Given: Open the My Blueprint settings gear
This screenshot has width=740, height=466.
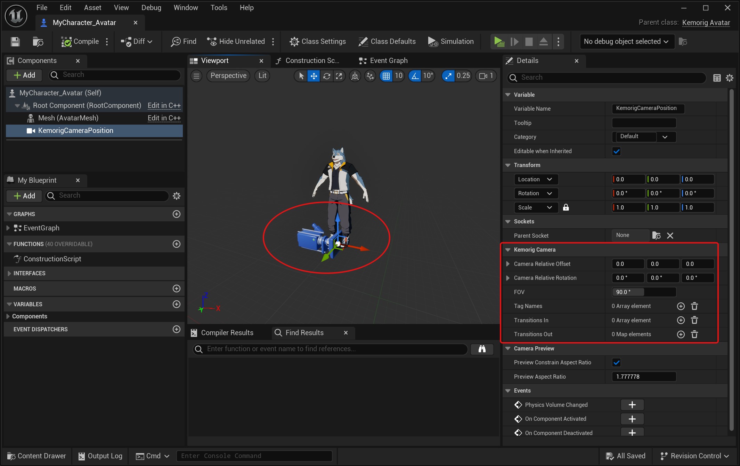Looking at the screenshot, I should [177, 196].
